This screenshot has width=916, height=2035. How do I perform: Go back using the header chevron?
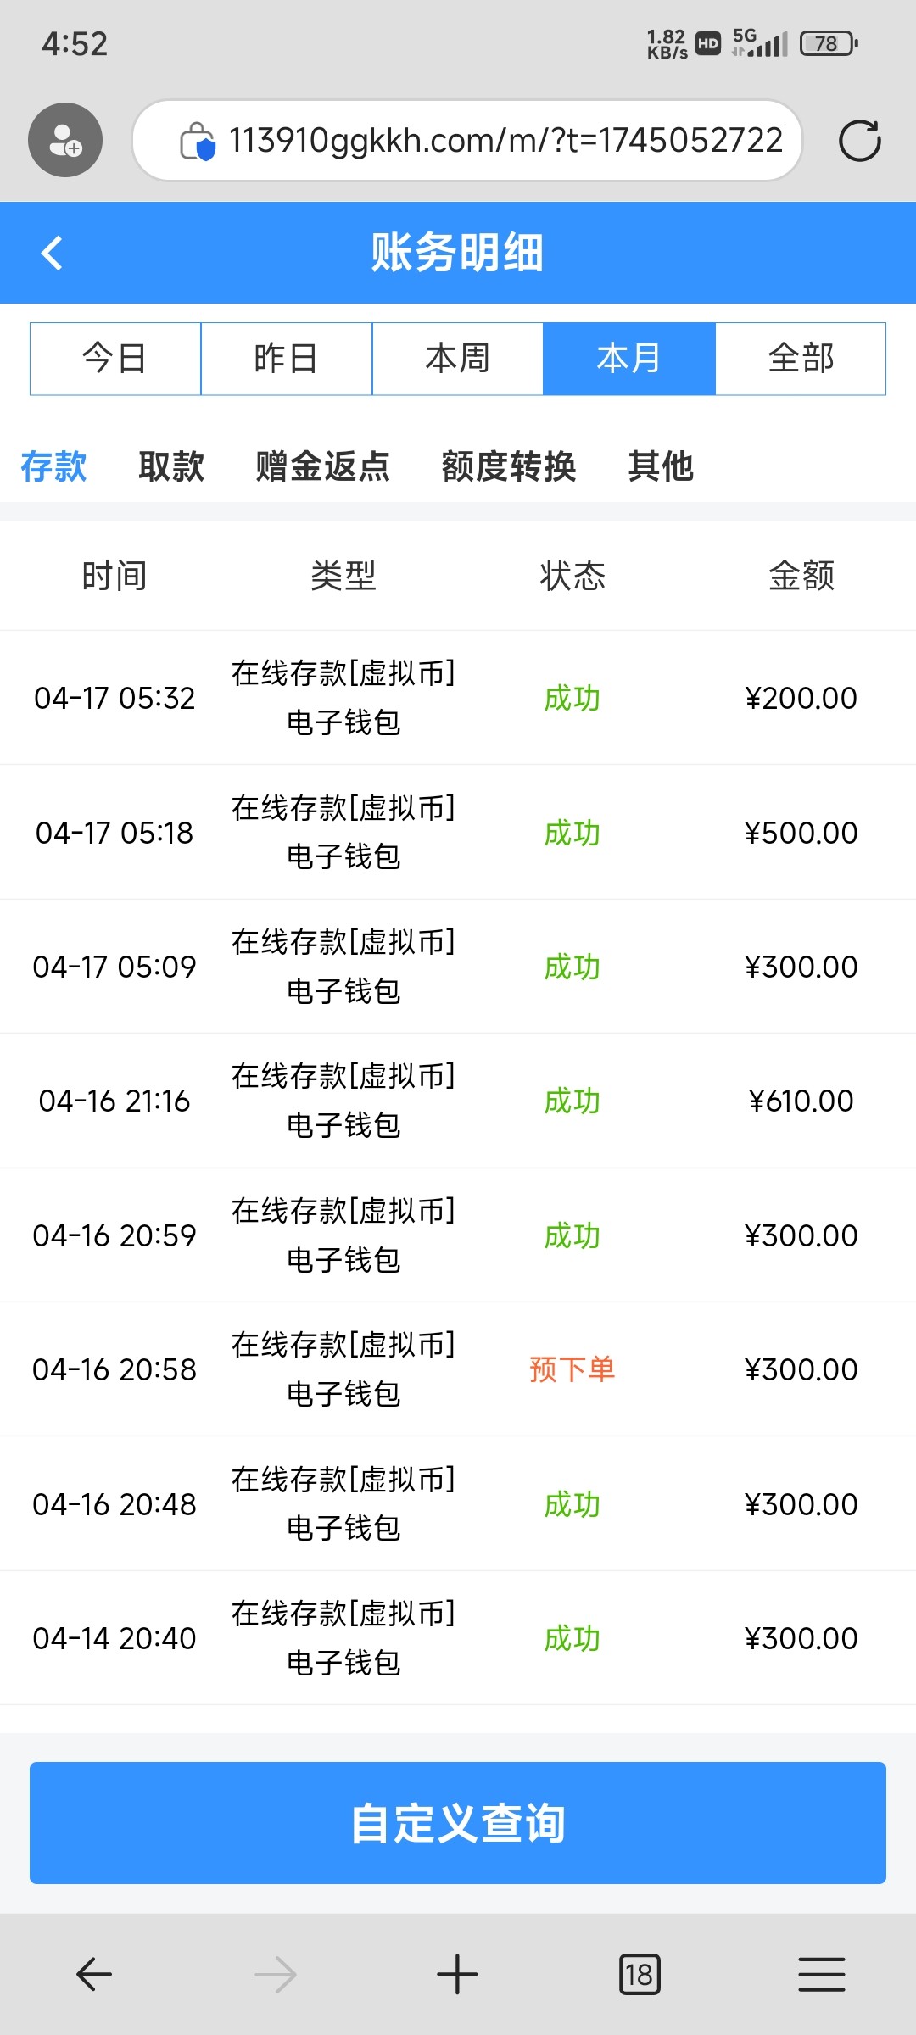[53, 253]
